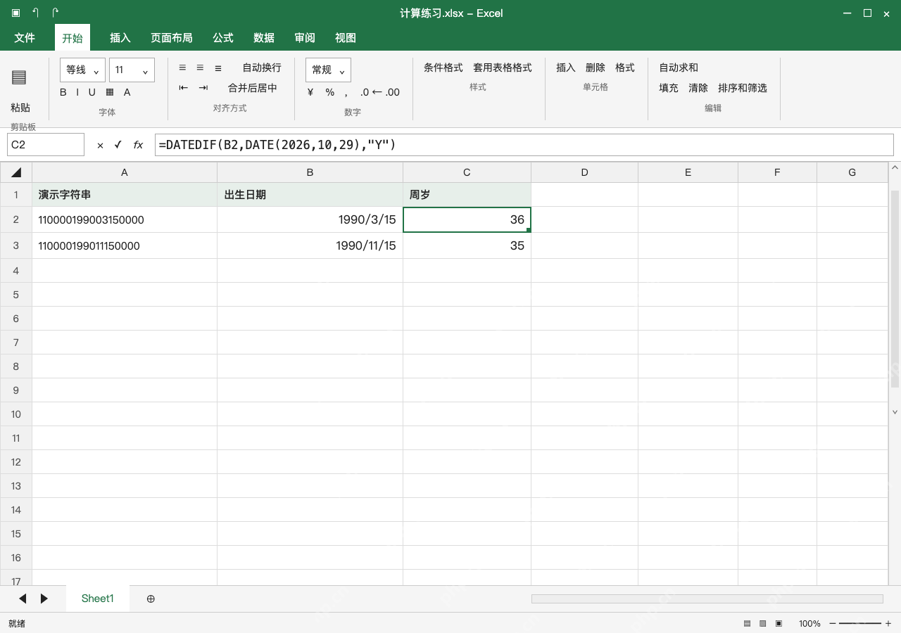The width and height of the screenshot is (901, 633).
Task: Switch to the 页面布局 ribbon tab
Action: pyautogui.click(x=172, y=38)
